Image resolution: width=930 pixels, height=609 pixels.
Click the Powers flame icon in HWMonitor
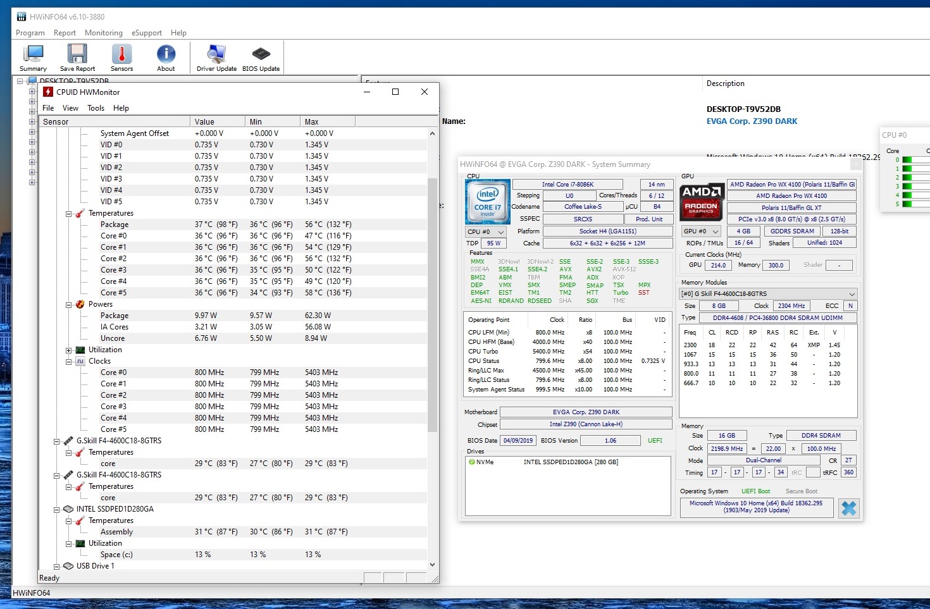[x=80, y=304]
